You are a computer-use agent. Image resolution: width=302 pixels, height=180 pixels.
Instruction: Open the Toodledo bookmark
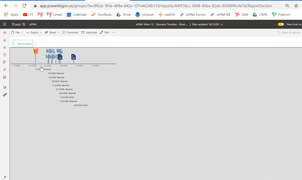point(101,15)
